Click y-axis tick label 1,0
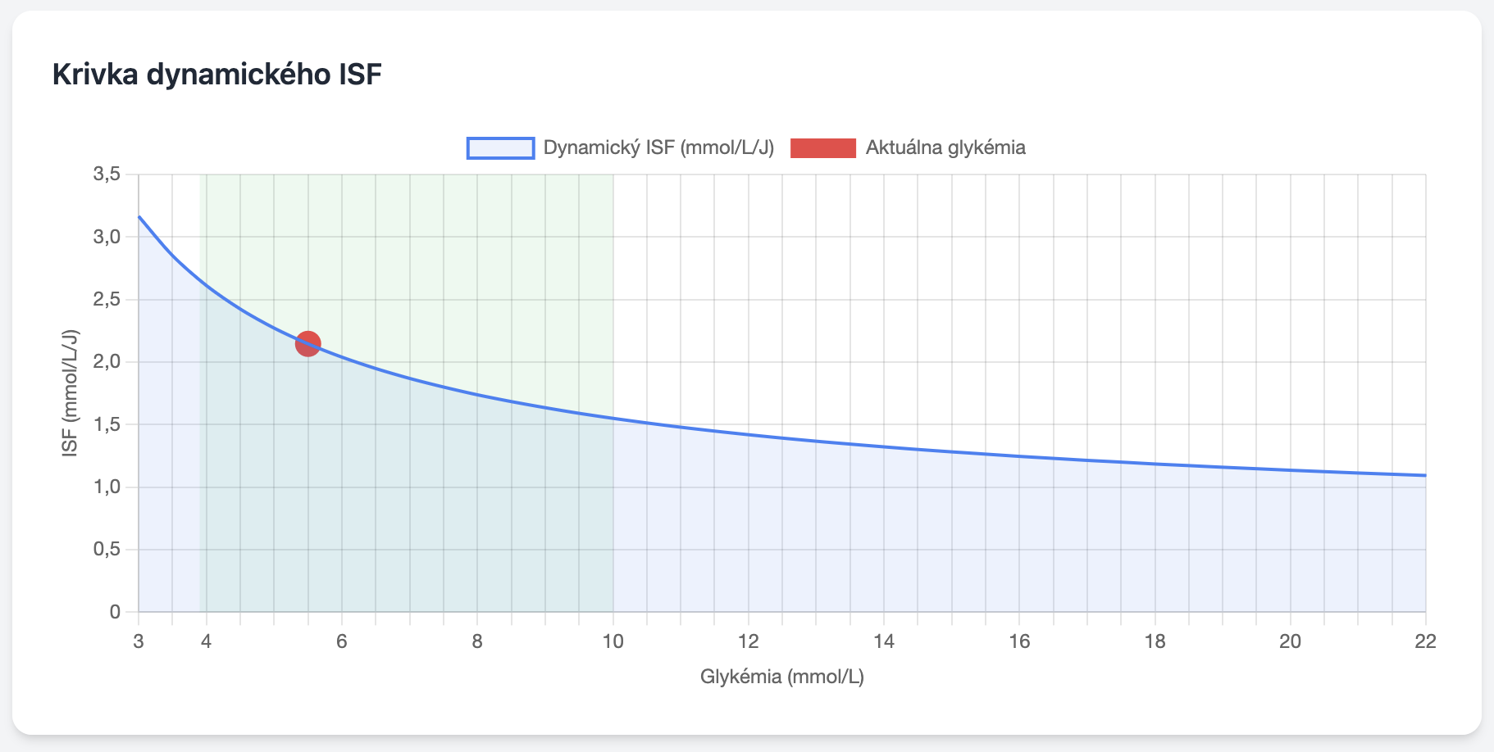The width and height of the screenshot is (1494, 752). (107, 487)
